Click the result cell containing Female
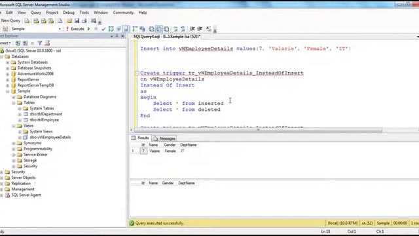The height and width of the screenshot is (236, 419). pos(170,151)
